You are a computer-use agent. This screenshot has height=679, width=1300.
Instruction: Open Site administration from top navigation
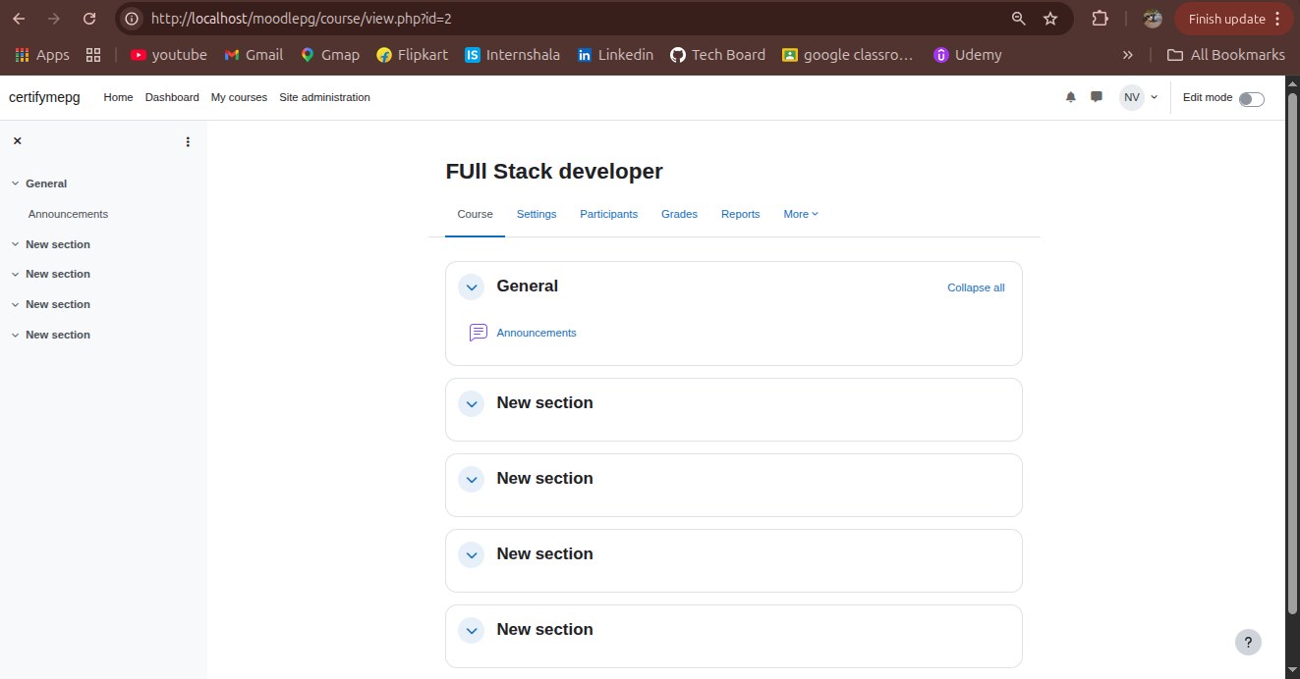pos(324,97)
